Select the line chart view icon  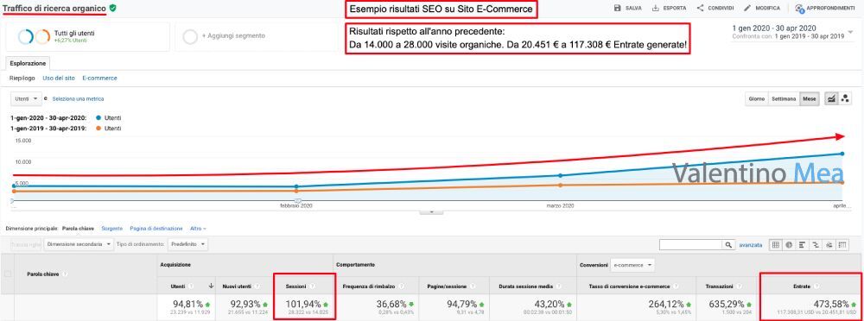pos(830,98)
